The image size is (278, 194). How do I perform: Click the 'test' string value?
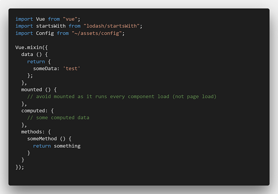pyautogui.click(x=72, y=69)
